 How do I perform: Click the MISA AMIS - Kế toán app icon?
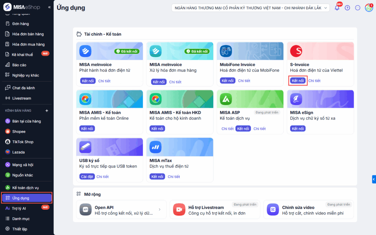[x=85, y=99]
